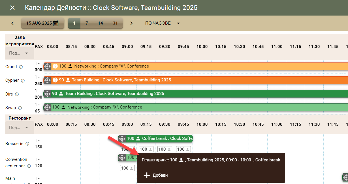Screen dimensions: 348x184
Task: Go to the next day with right chevron
Action: pos(131,23)
